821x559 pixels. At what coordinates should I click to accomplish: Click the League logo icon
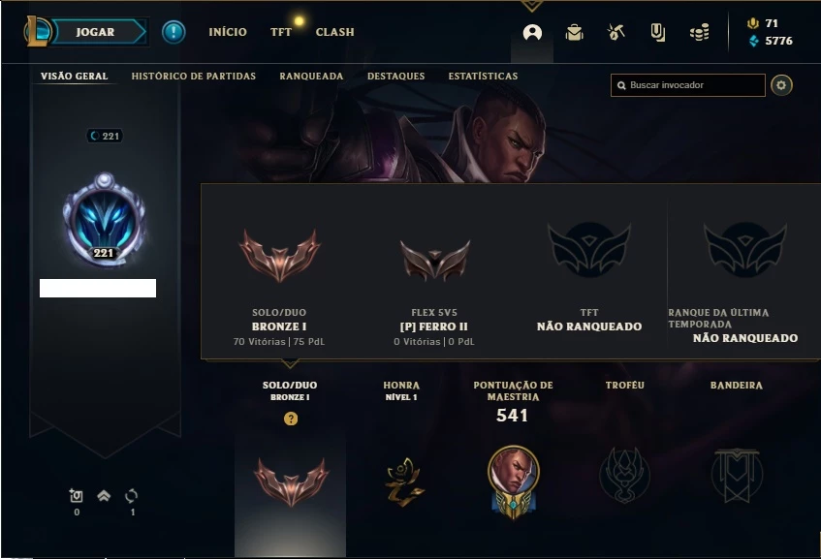pyautogui.click(x=37, y=31)
